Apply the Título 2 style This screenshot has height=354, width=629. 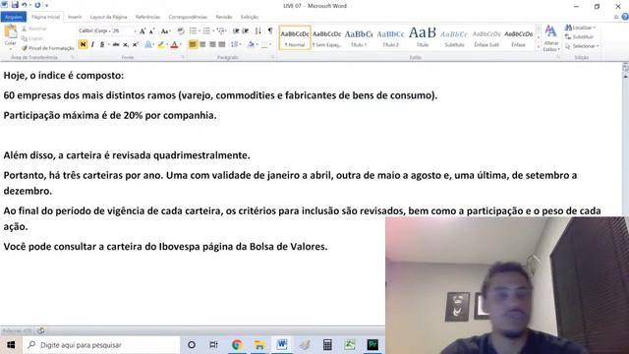coord(390,37)
